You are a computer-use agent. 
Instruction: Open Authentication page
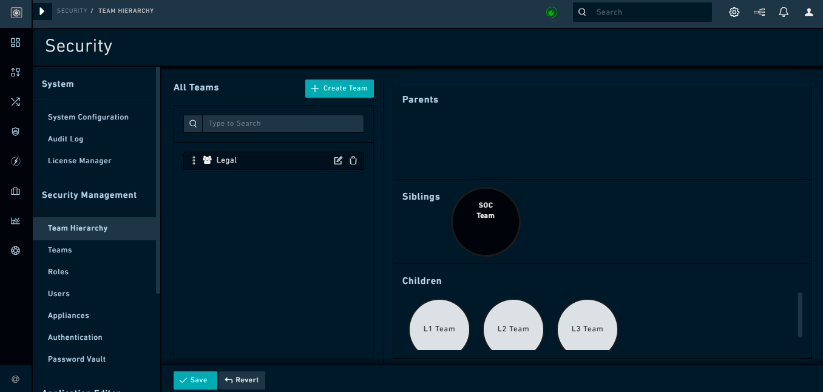click(x=75, y=337)
